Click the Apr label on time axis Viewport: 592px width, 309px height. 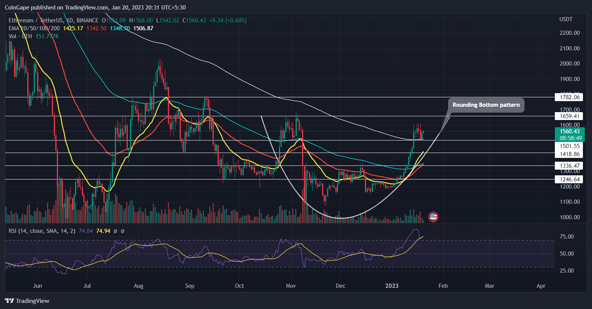[541, 286]
